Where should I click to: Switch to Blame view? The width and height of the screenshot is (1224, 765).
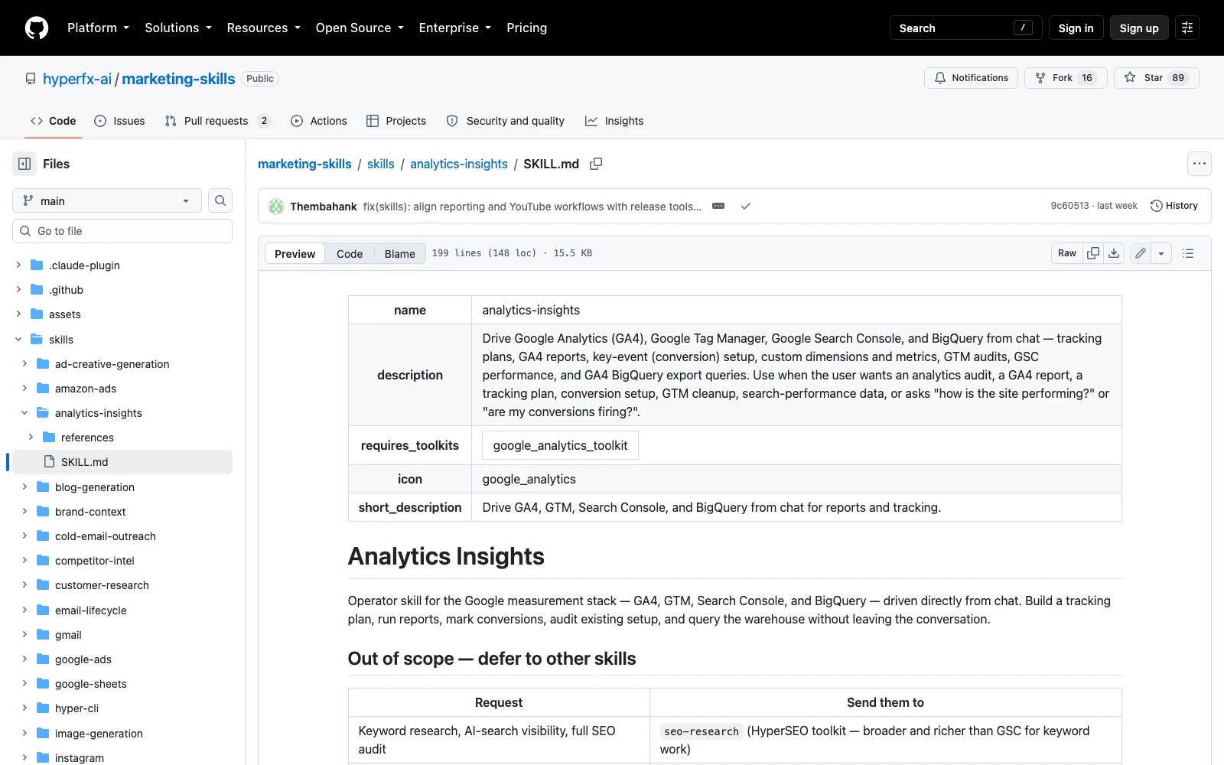point(399,254)
